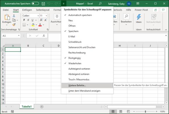Viewport: 169px width, 114px height.
Task: Click the Save icon in title bar
Action: click(x=43, y=4)
